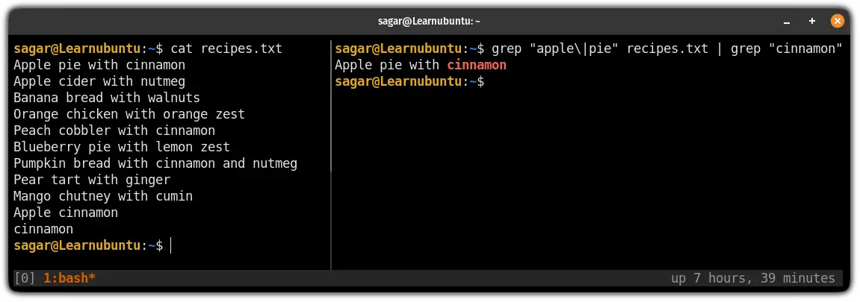Click the last single-word cinnamon line
The height and width of the screenshot is (302, 860).
[43, 229]
